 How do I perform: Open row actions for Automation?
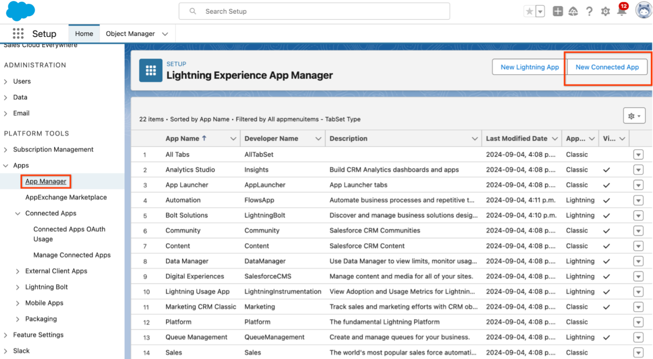point(638,200)
